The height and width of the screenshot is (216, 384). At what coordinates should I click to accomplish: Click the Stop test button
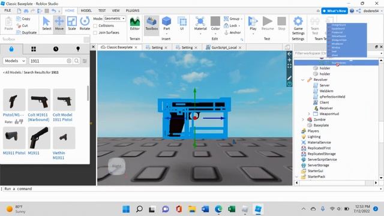281,23
